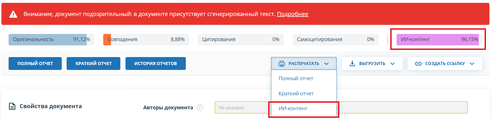The width and height of the screenshot is (492, 119).
Task: Click the download icon on Выгрузить button
Action: point(352,63)
